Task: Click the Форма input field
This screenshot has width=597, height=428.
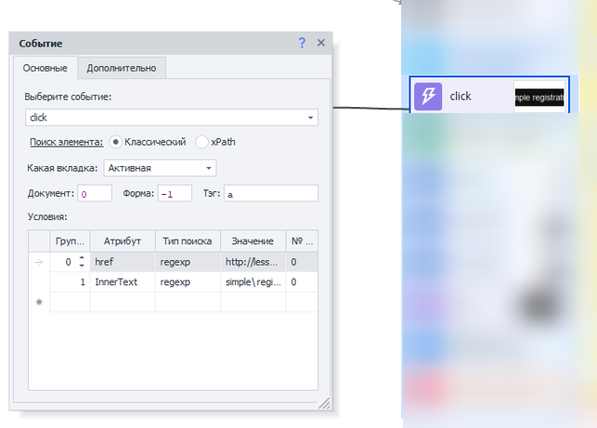Action: [x=174, y=194]
